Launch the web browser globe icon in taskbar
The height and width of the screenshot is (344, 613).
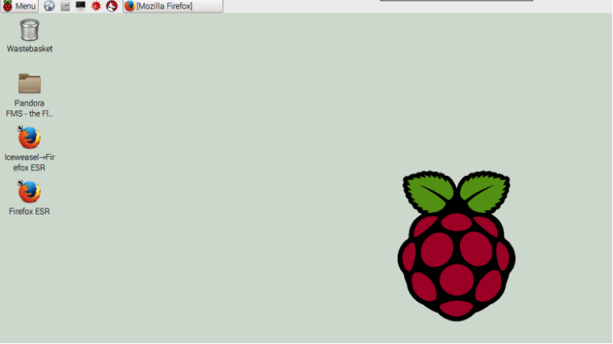coord(49,6)
